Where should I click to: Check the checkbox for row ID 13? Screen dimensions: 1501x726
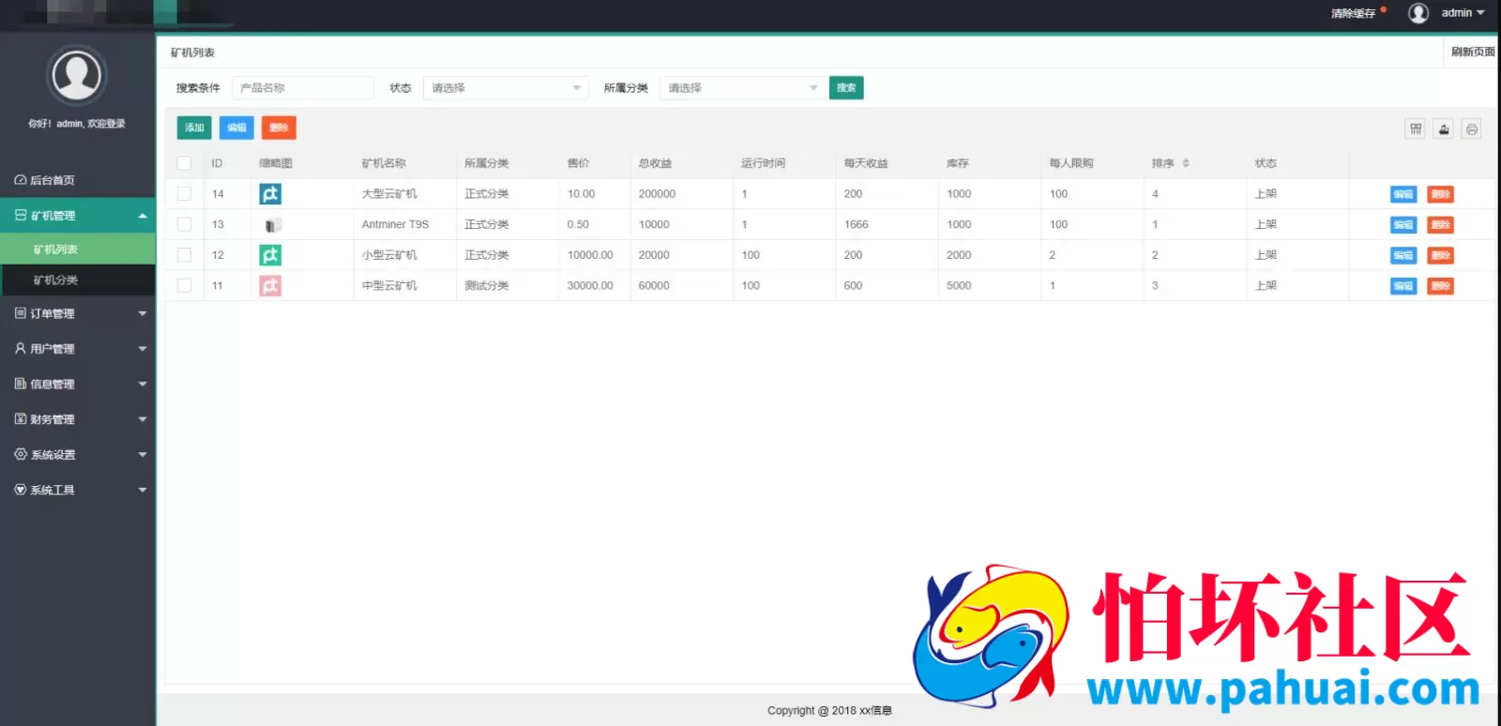[x=184, y=225]
